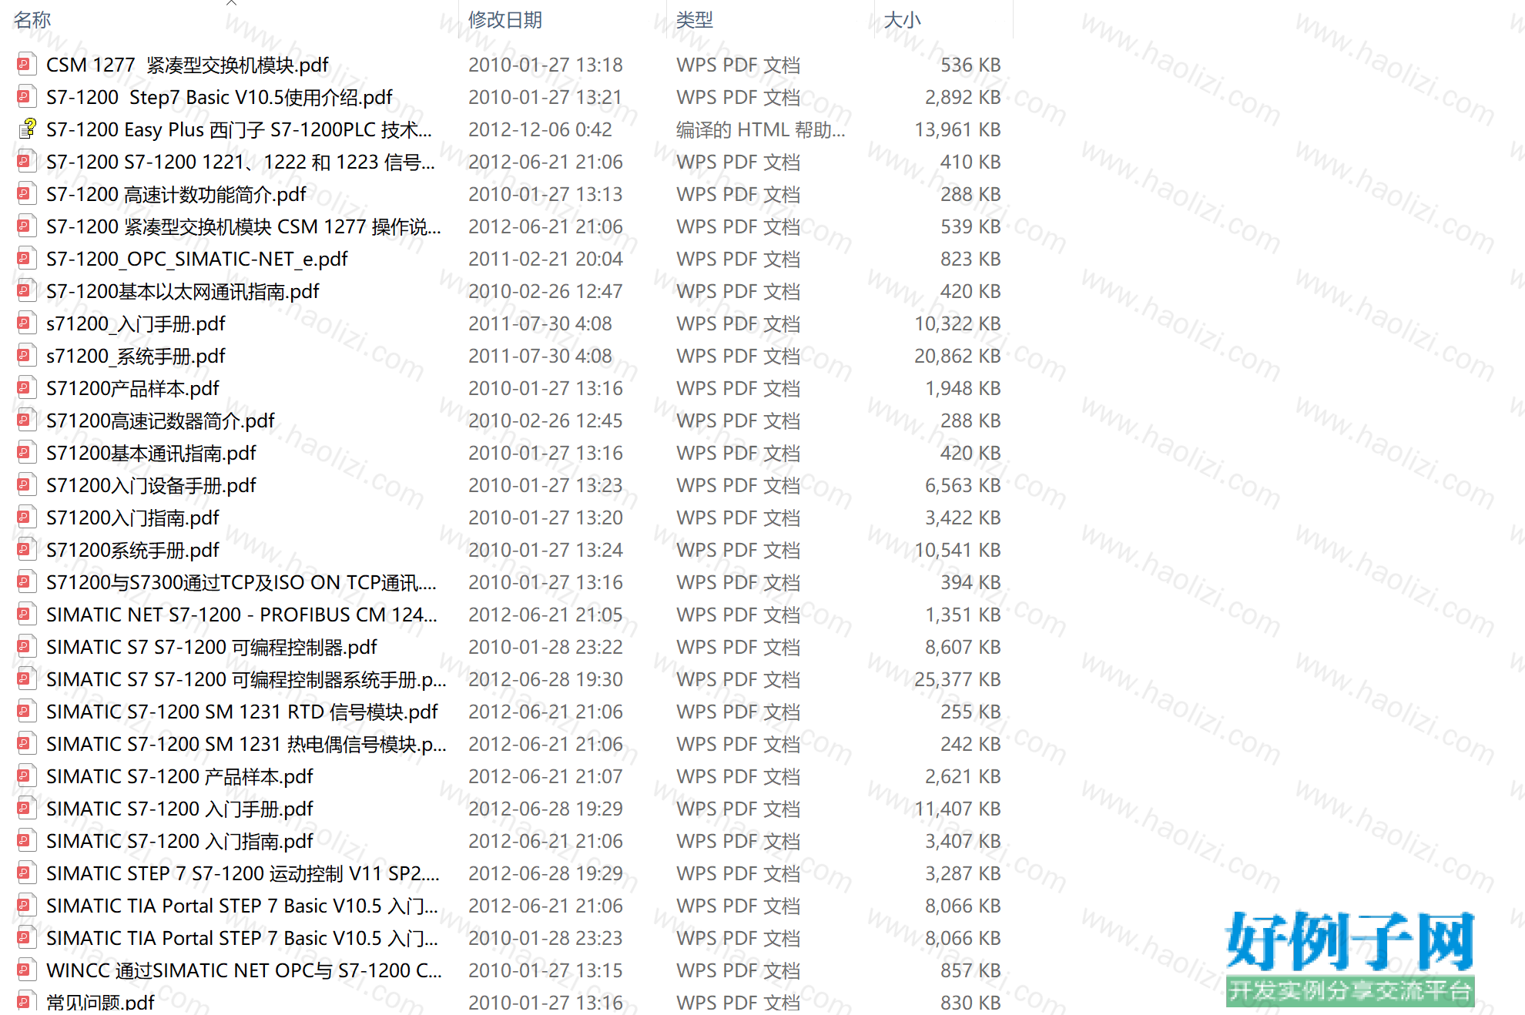1525x1015 pixels.
Task: Select file SIMATIC S7-1200 产品样本.pdf
Action: [x=179, y=776]
